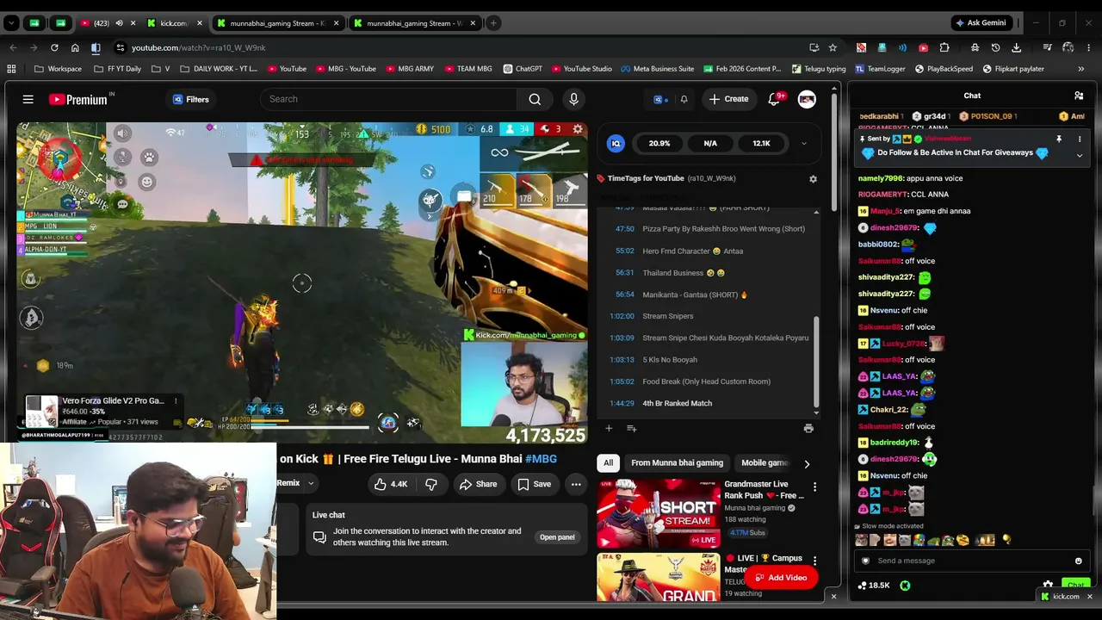Select From Munna bhai gaming chip

[x=677, y=463]
